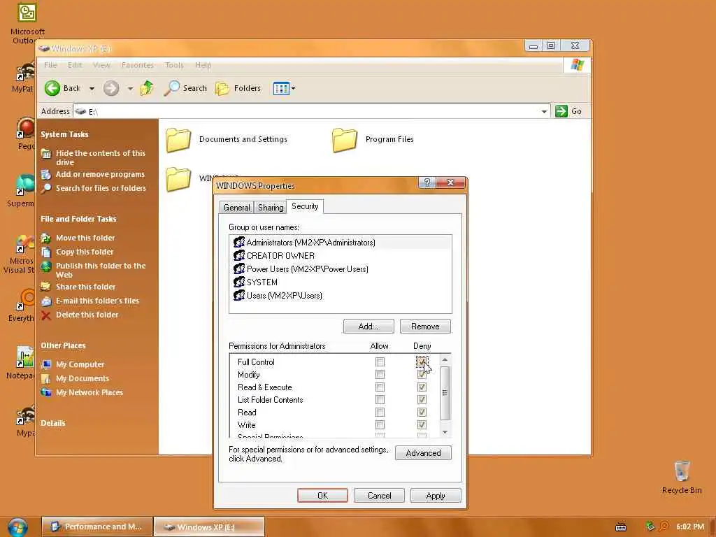Click permissions list scroll up arrow
Viewport: 716px width, 537px height.
tap(445, 360)
